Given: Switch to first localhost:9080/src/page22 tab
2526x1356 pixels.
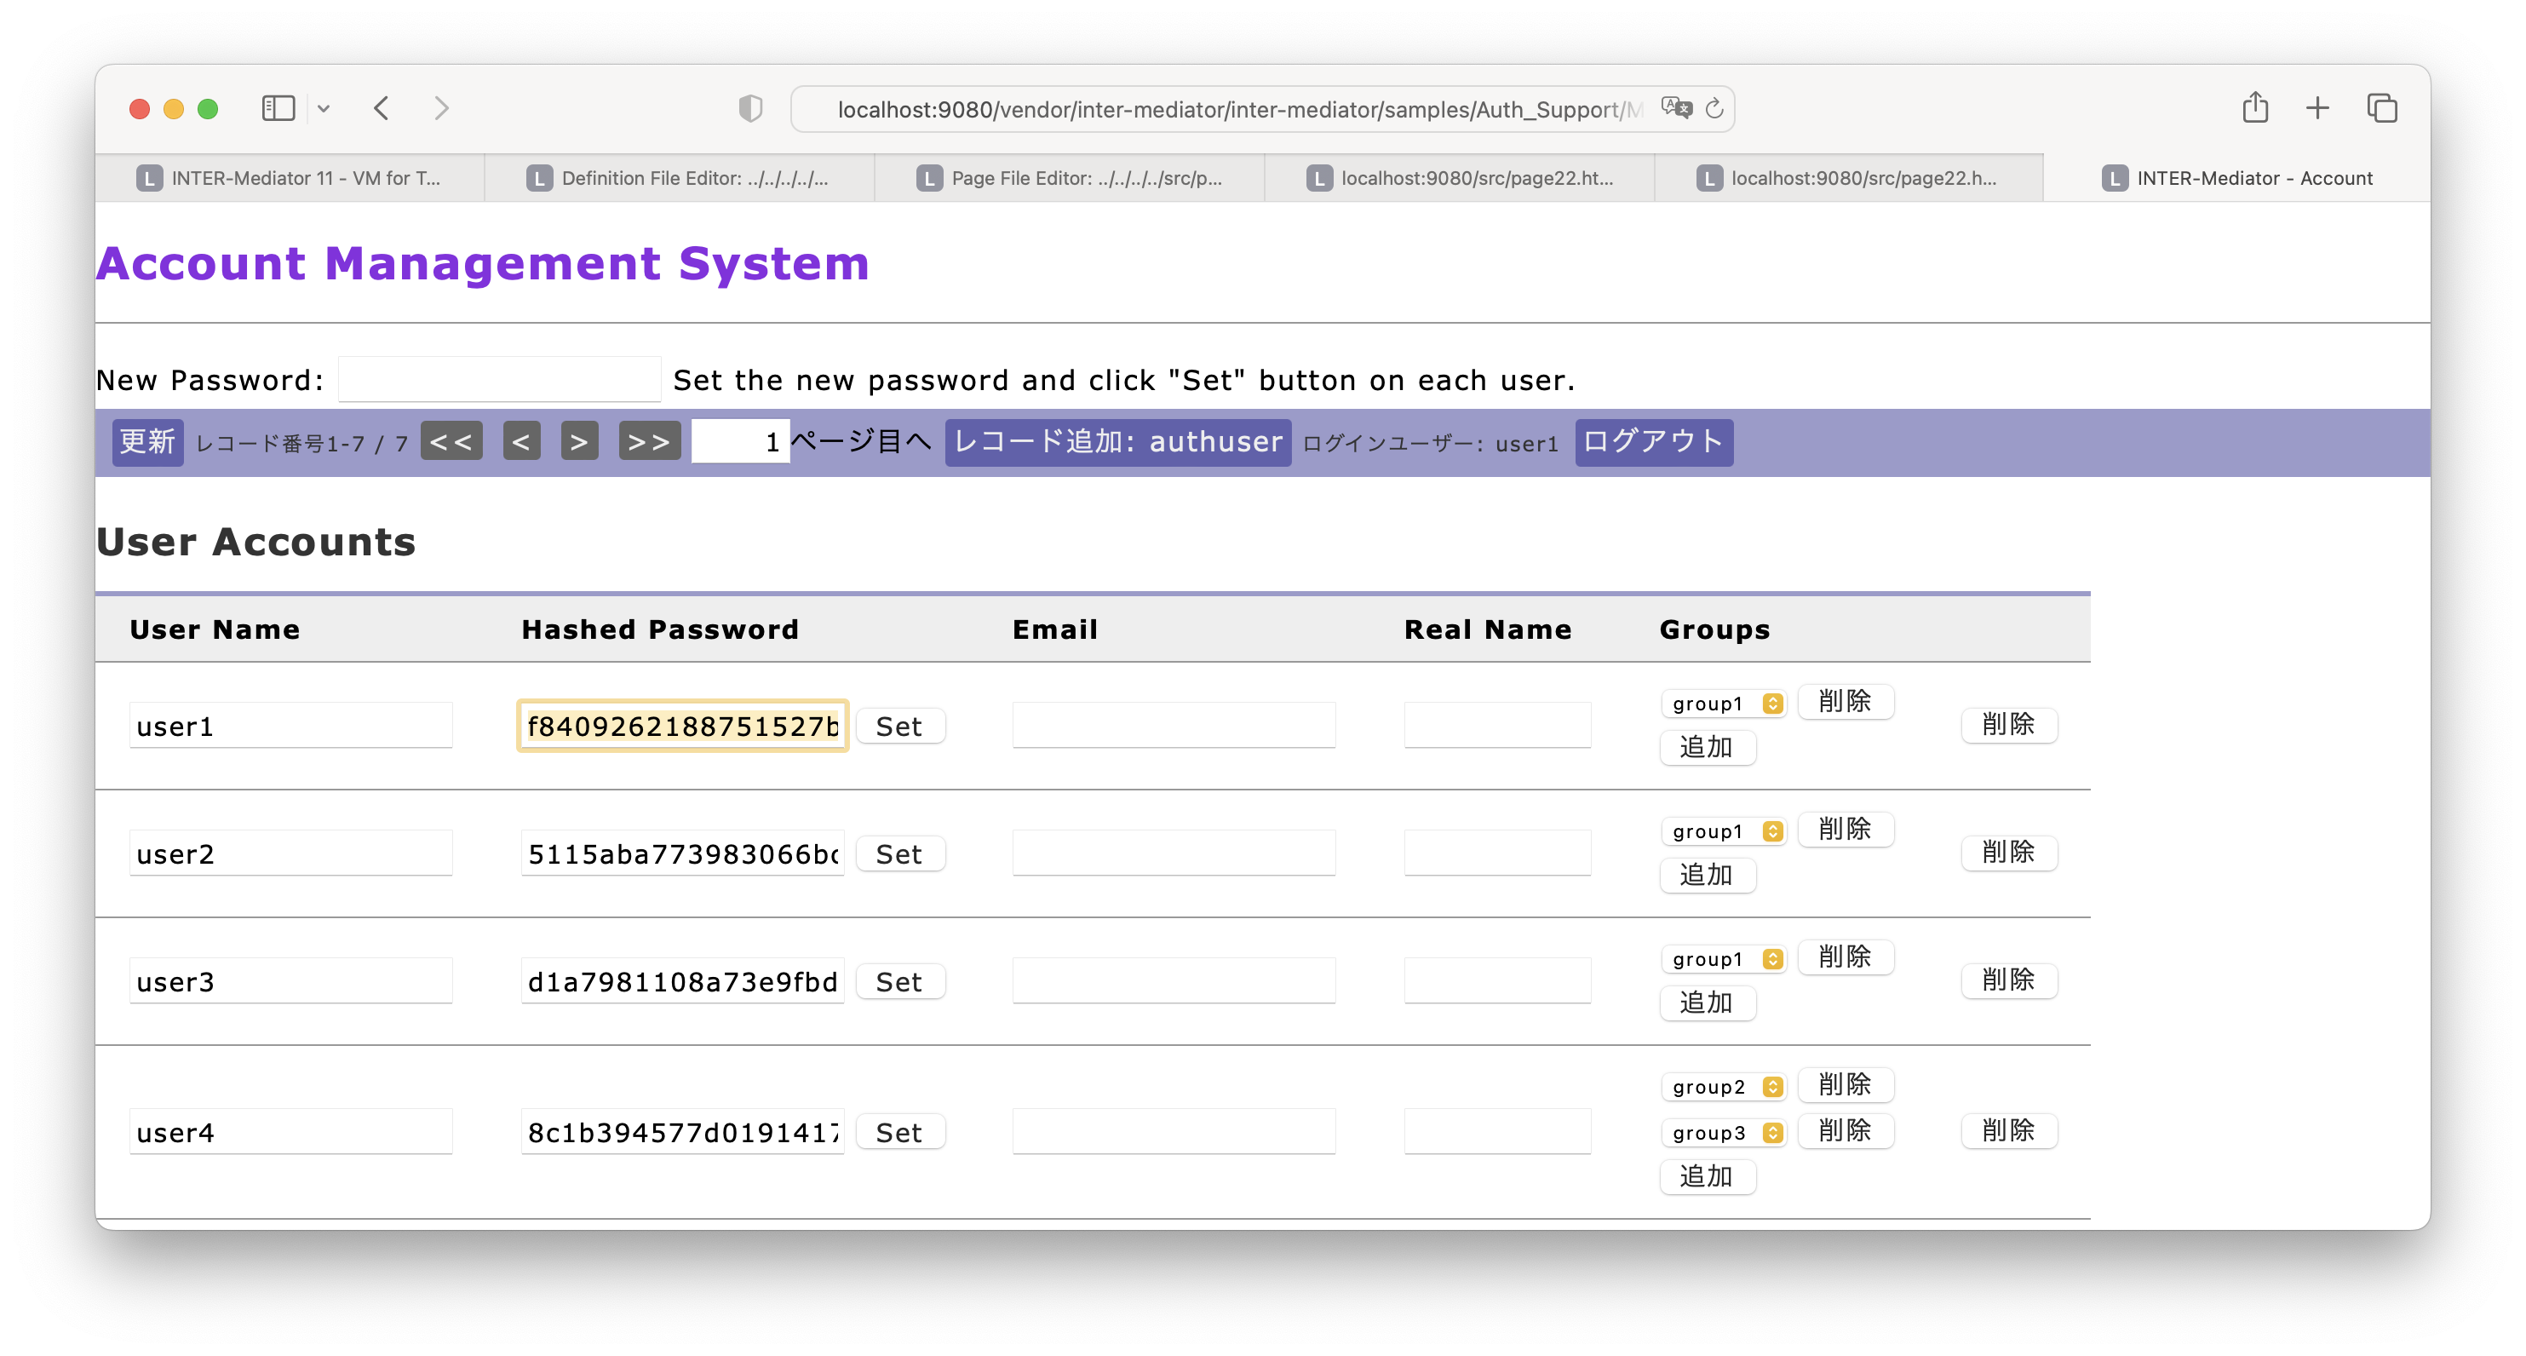Looking at the screenshot, I should [1459, 177].
